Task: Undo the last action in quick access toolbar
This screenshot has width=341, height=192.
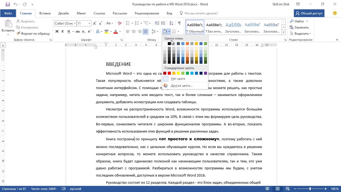Action: point(15,4)
